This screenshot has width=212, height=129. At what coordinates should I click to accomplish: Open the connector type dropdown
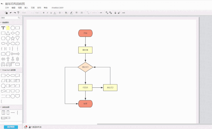89,13
